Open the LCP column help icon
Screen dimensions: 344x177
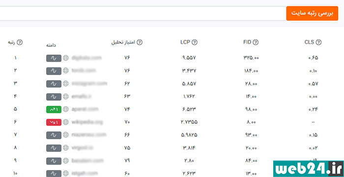pos(195,42)
